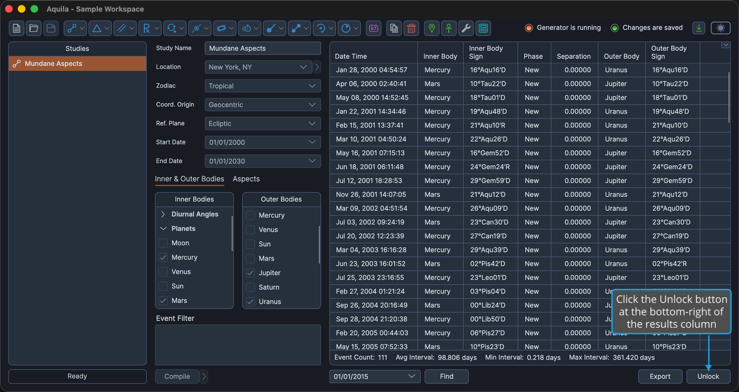Click the Compile button

[x=177, y=376]
